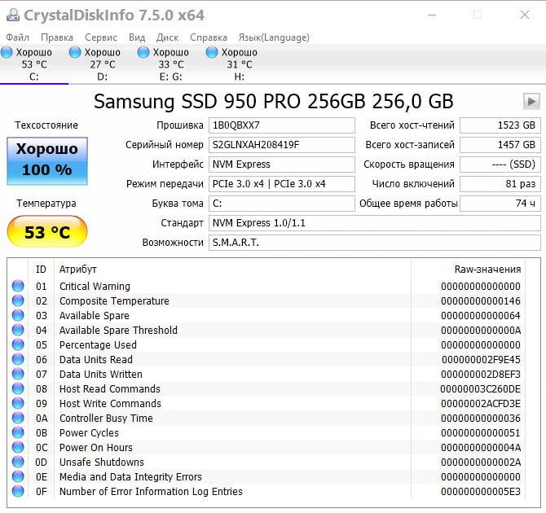546x513 pixels.
Task: Click status orb for Error Information Log Entries
Action: click(18, 491)
